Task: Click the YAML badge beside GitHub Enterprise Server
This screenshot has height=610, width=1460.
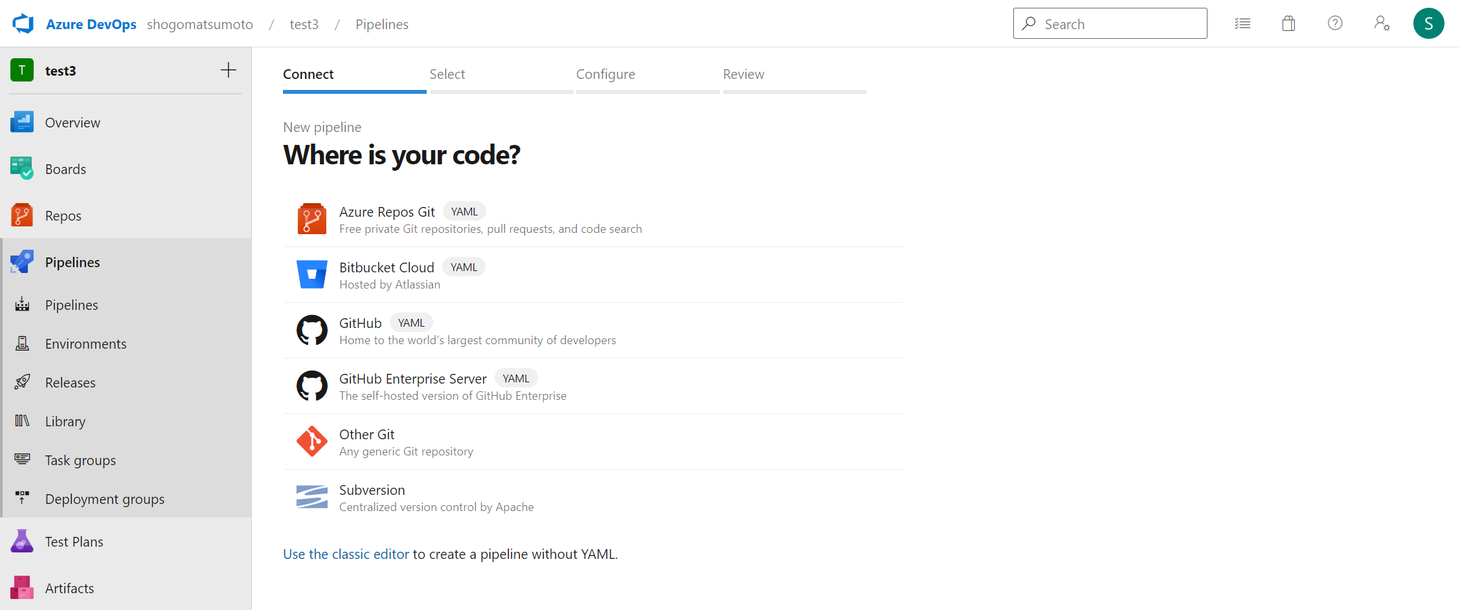Action: tap(516, 378)
